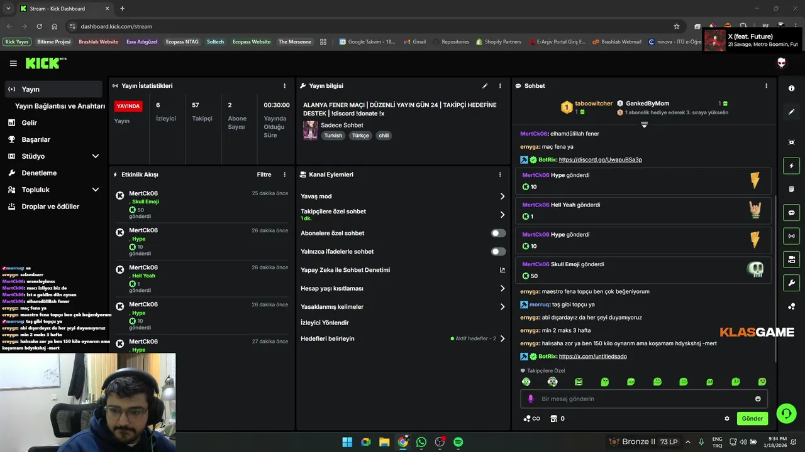Click the three-dots icon at the sidebar bottom
Screen dimensions: 805x452
pos(791,306)
